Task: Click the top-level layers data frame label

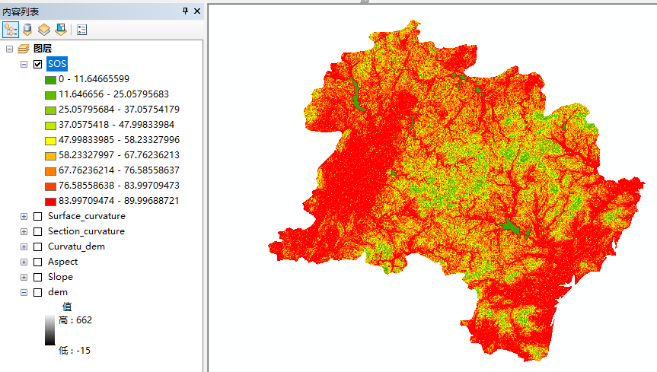Action: (x=43, y=49)
